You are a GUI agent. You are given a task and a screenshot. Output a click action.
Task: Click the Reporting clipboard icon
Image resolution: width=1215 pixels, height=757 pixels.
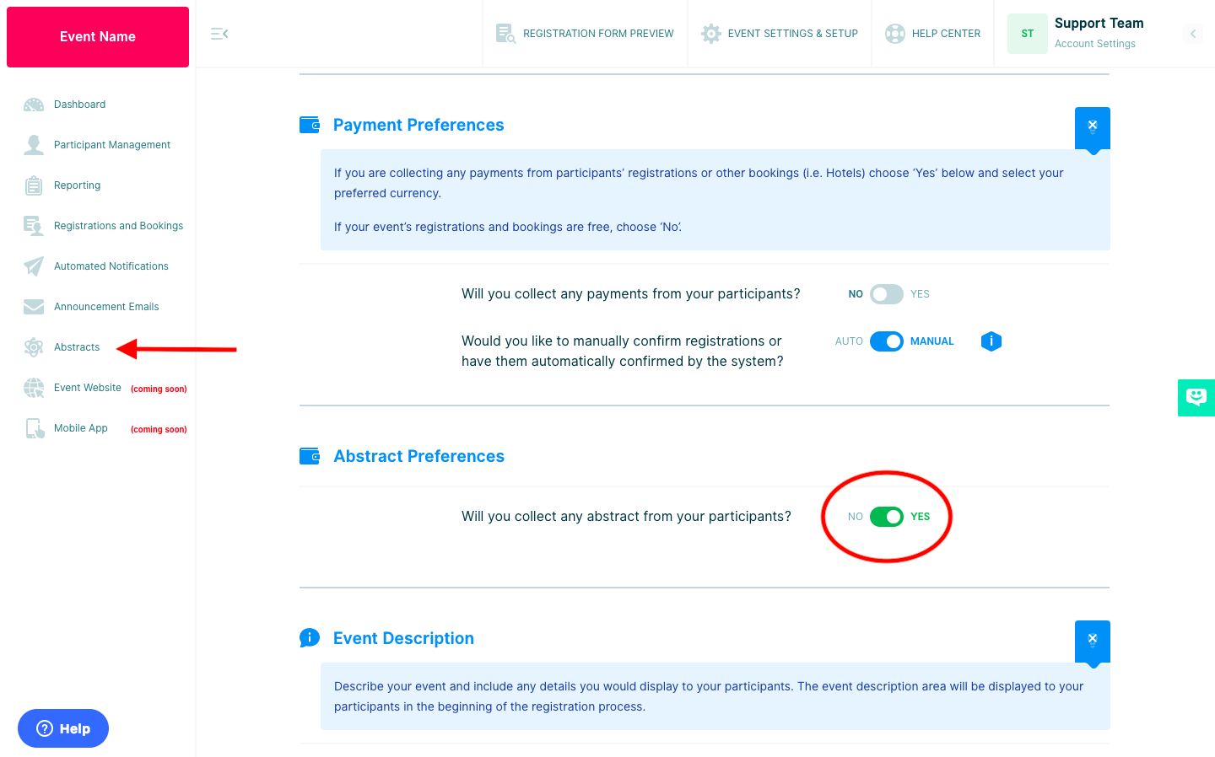coord(34,185)
